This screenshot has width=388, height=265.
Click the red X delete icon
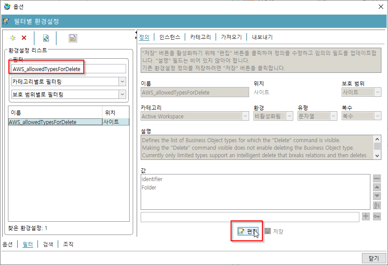24,38
